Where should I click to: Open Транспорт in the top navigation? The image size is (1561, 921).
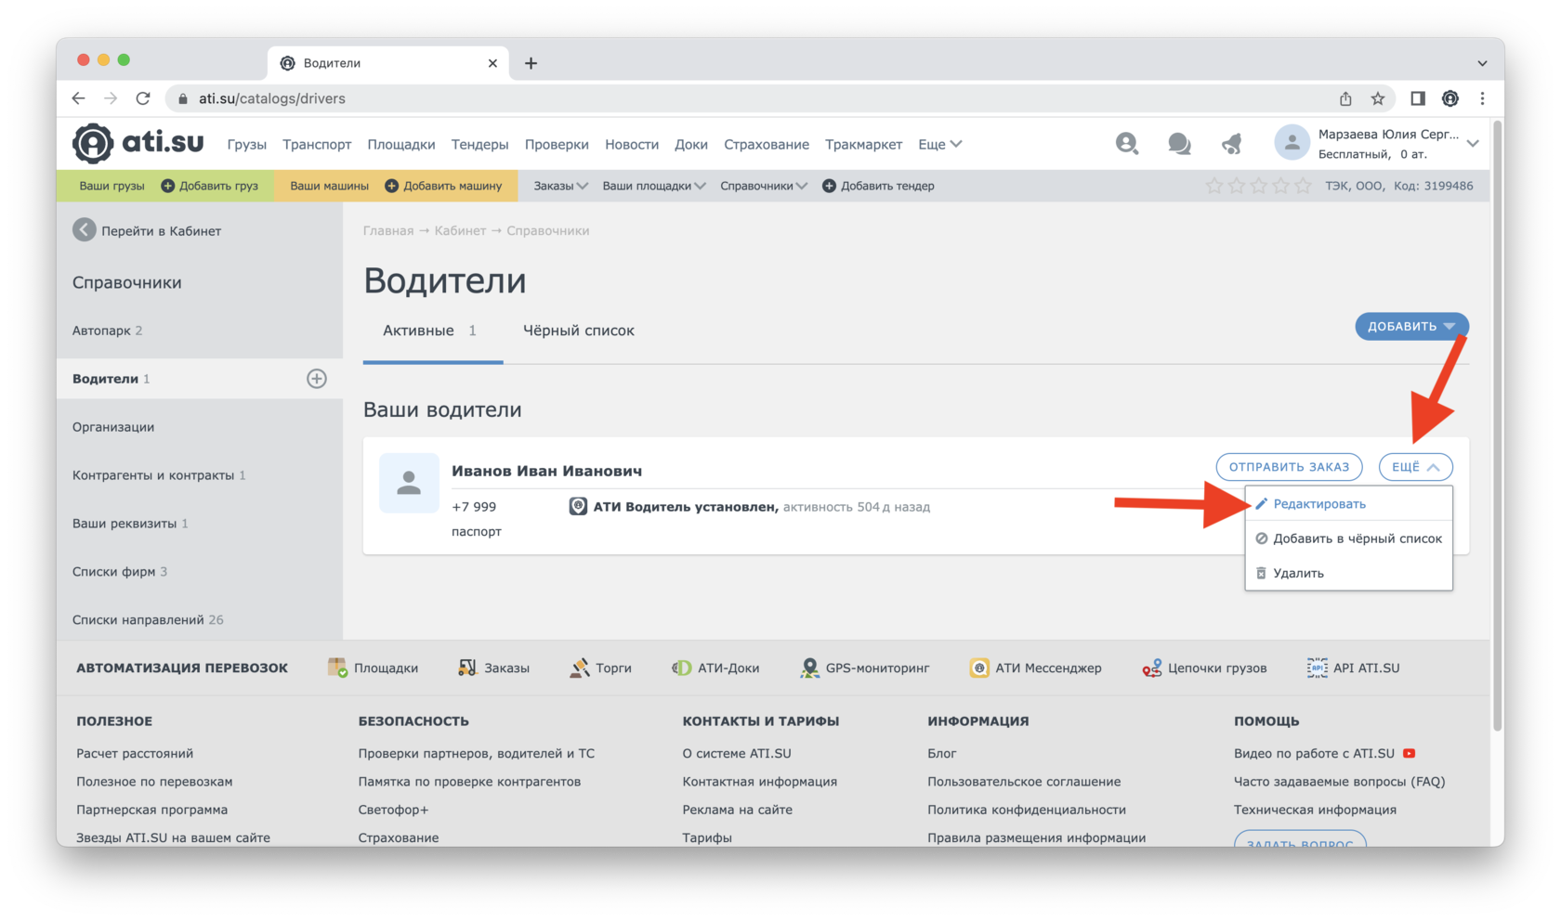point(317,144)
